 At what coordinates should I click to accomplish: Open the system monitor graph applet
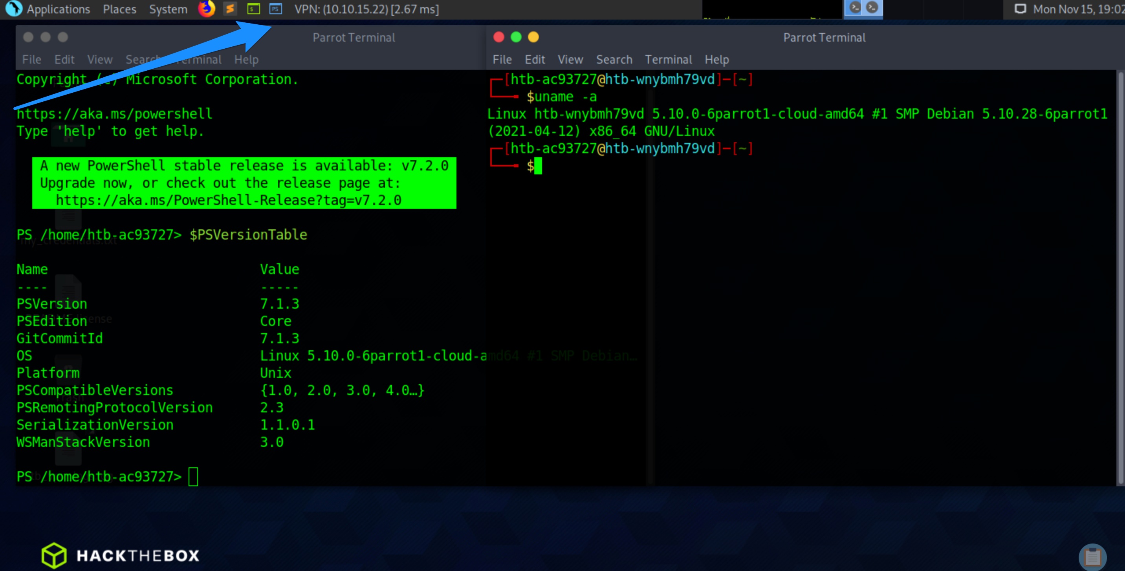pos(772,9)
